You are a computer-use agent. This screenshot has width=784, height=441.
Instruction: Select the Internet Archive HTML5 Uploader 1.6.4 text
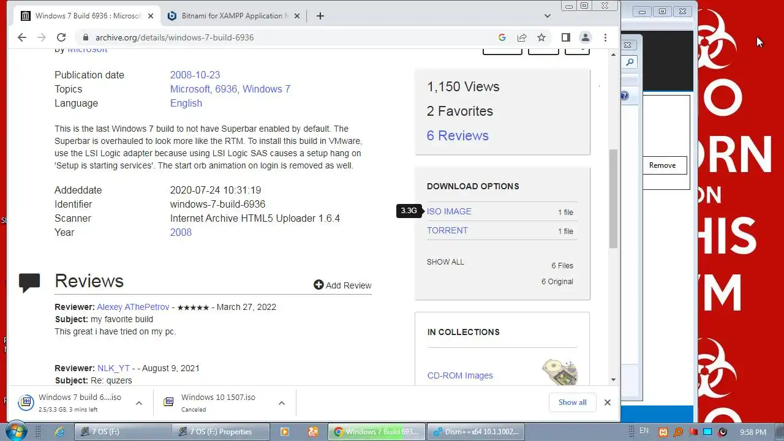[x=255, y=218]
